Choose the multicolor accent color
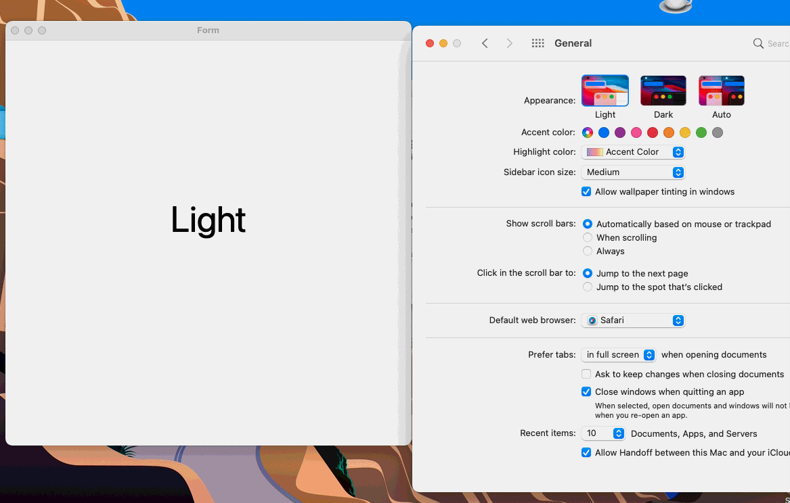The image size is (790, 503). [588, 133]
